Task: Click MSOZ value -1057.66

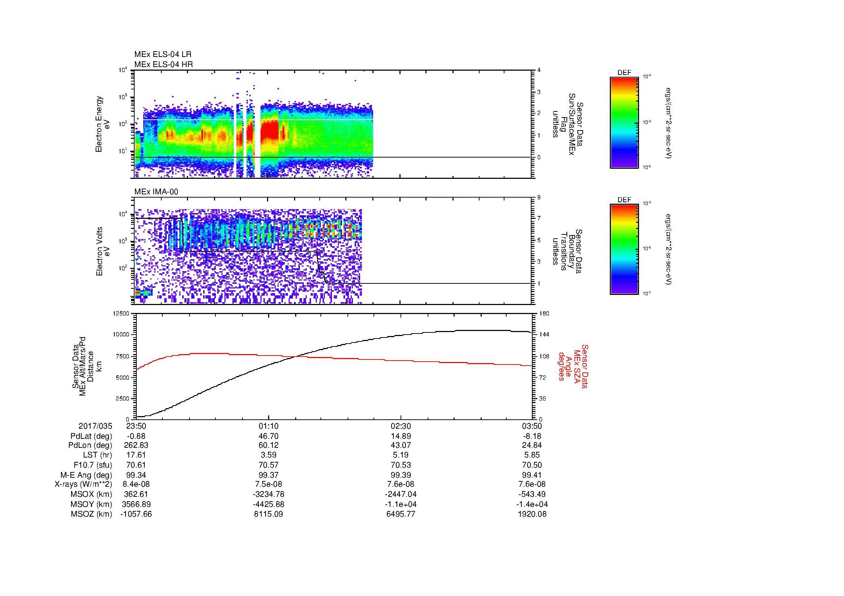Action: tap(136, 514)
